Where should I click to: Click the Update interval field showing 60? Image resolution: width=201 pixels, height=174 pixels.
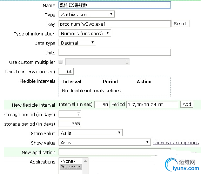(66, 71)
